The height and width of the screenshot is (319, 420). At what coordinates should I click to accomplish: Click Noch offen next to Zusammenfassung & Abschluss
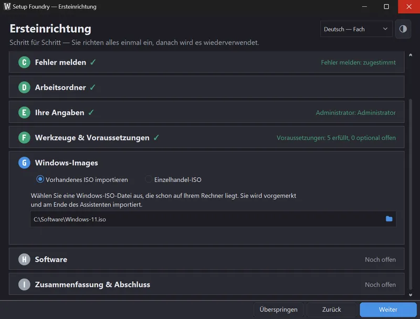[380, 284]
